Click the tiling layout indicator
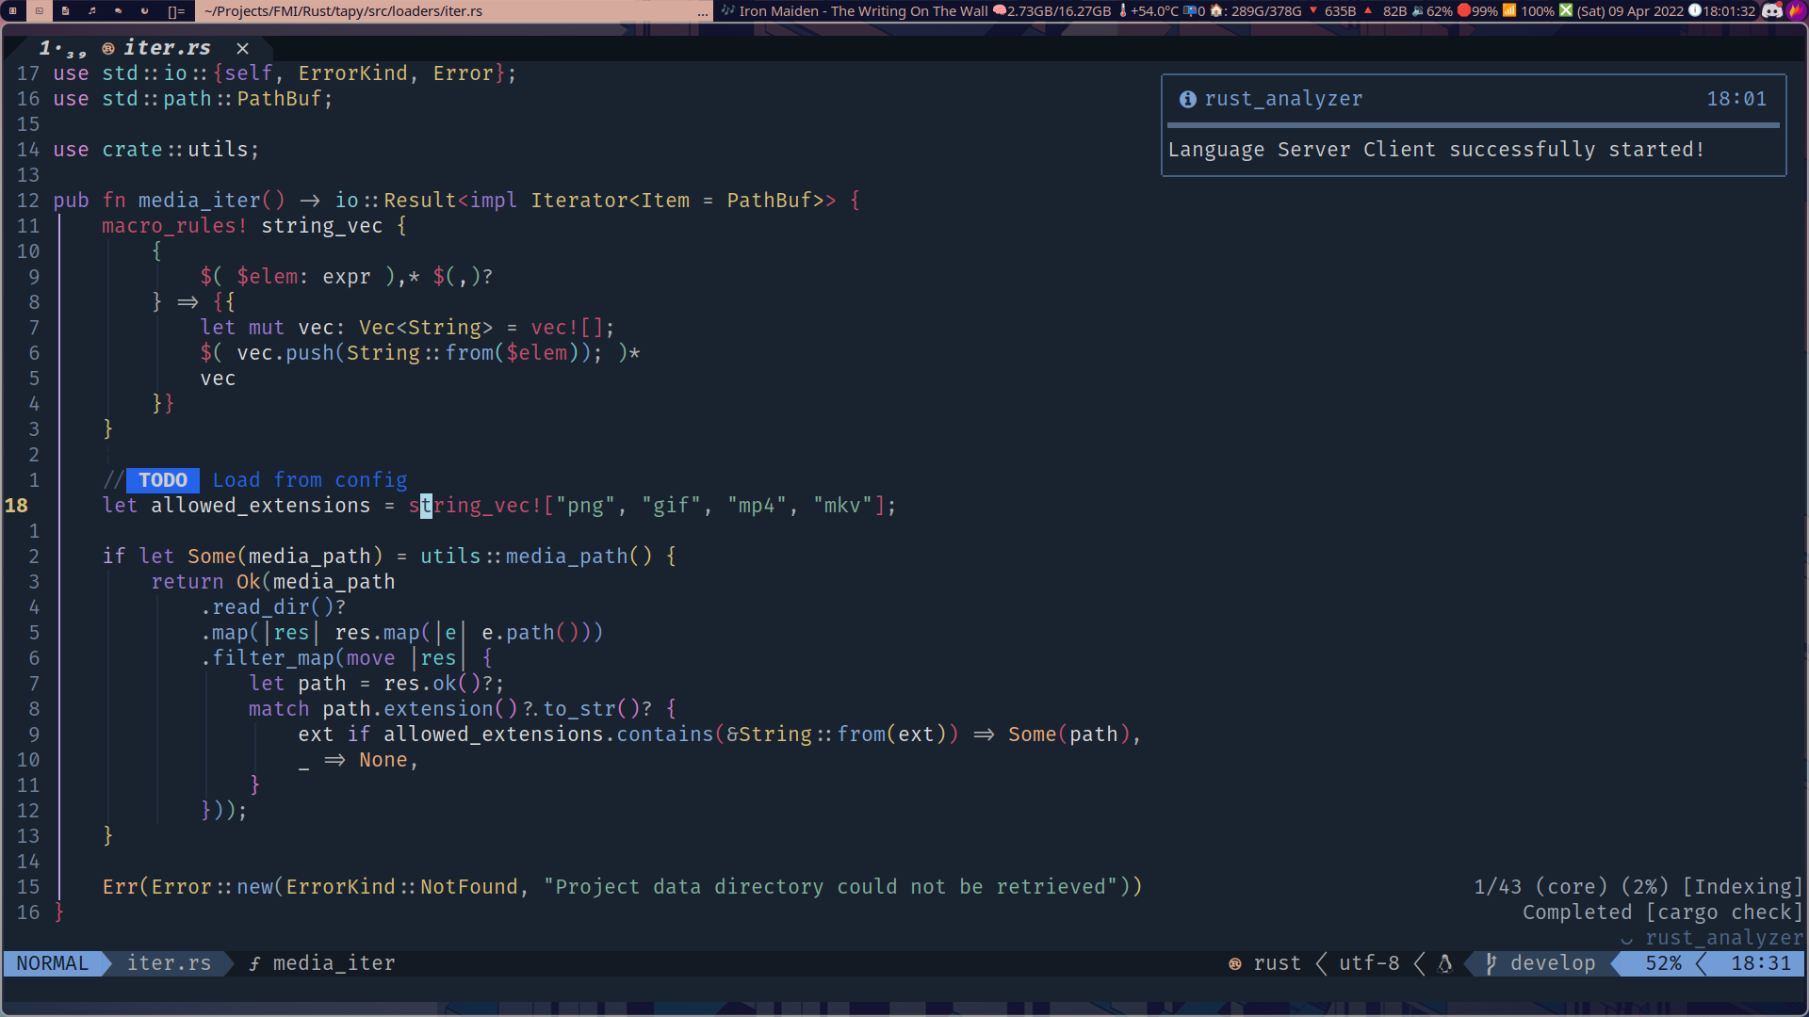The height and width of the screenshot is (1017, 1809). [176, 11]
